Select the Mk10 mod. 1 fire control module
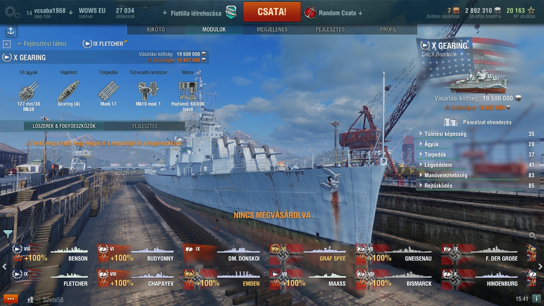The height and width of the screenshot is (306, 544). tap(148, 91)
